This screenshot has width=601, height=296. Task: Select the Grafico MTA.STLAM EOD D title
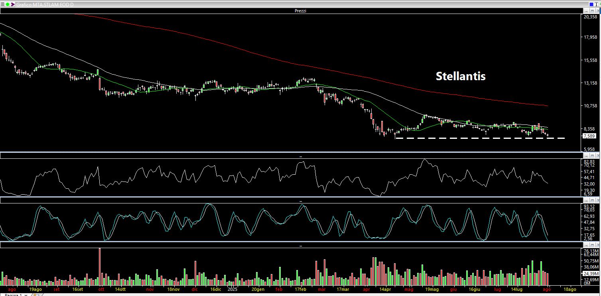pos(45,4)
